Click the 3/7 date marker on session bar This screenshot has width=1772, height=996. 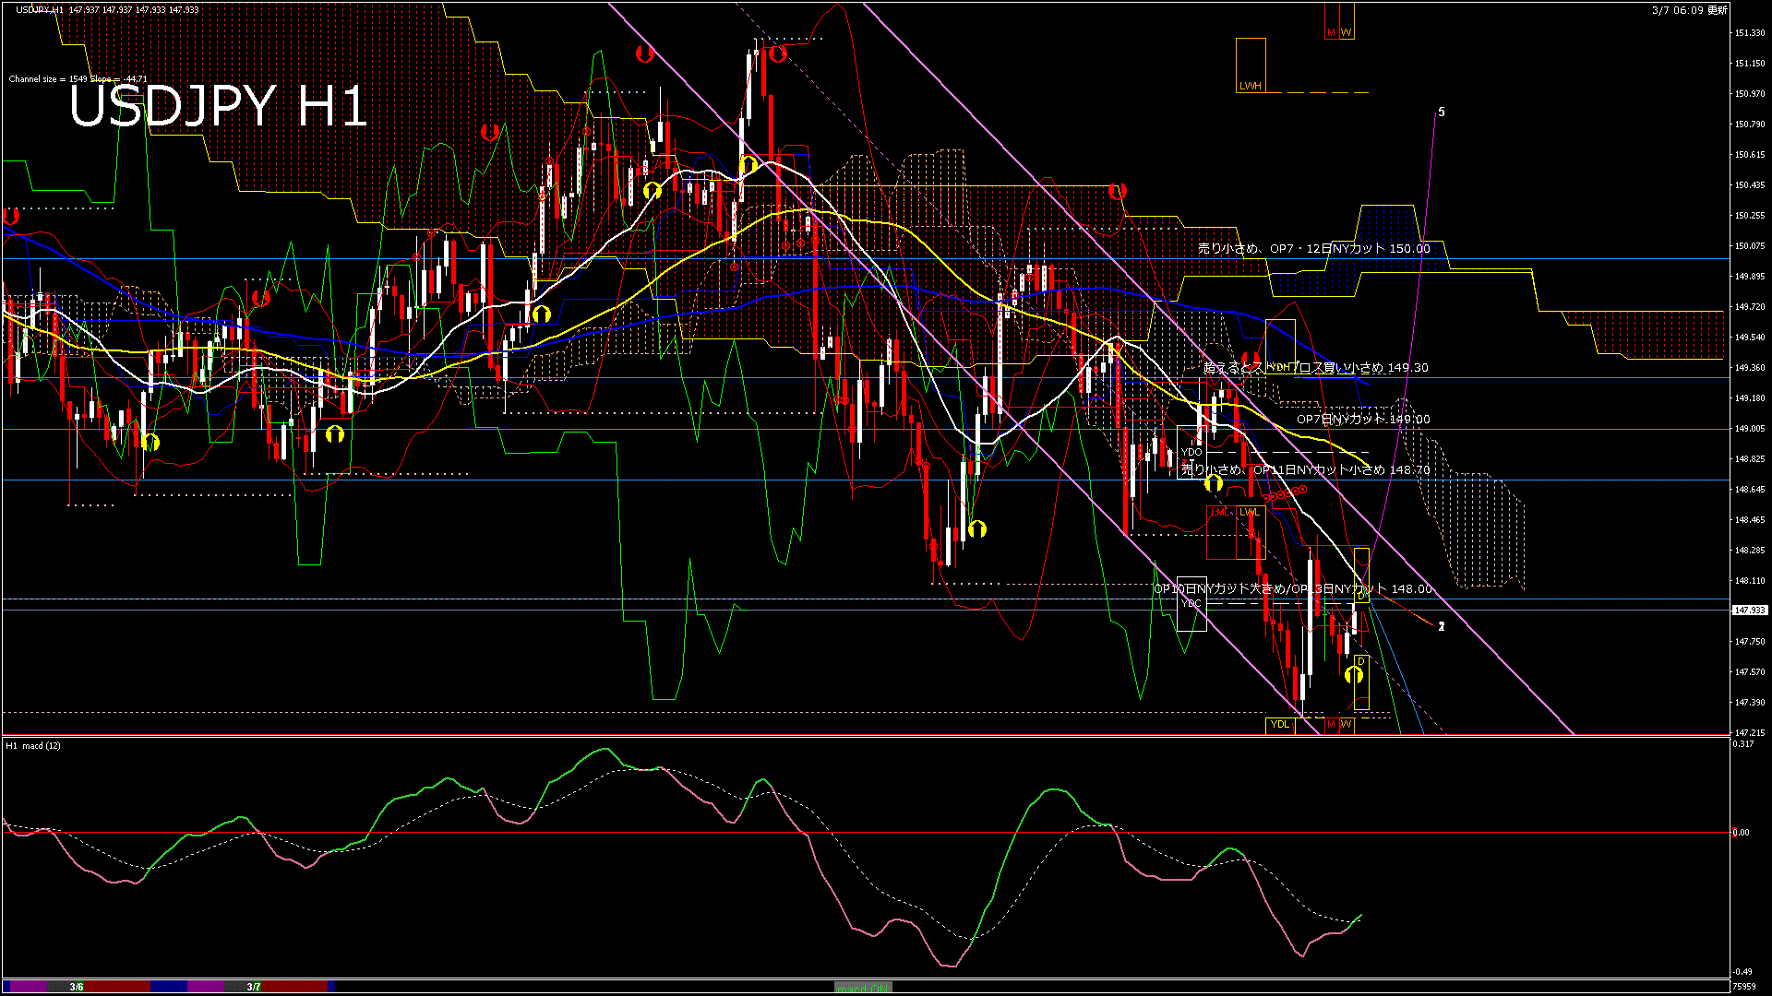coord(254,987)
